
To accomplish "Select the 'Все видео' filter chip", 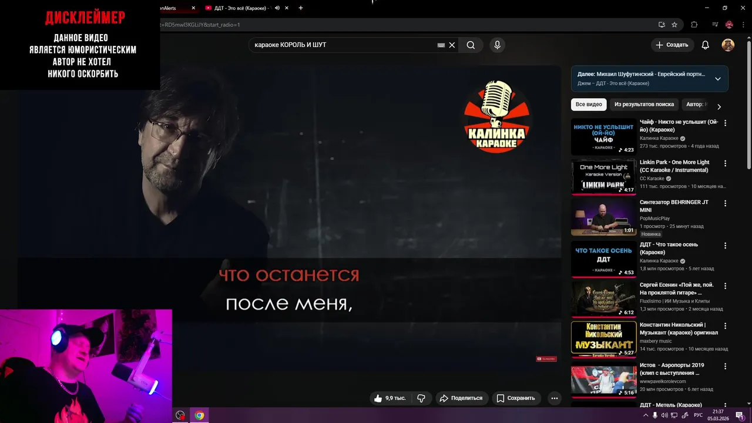I will pyautogui.click(x=589, y=105).
